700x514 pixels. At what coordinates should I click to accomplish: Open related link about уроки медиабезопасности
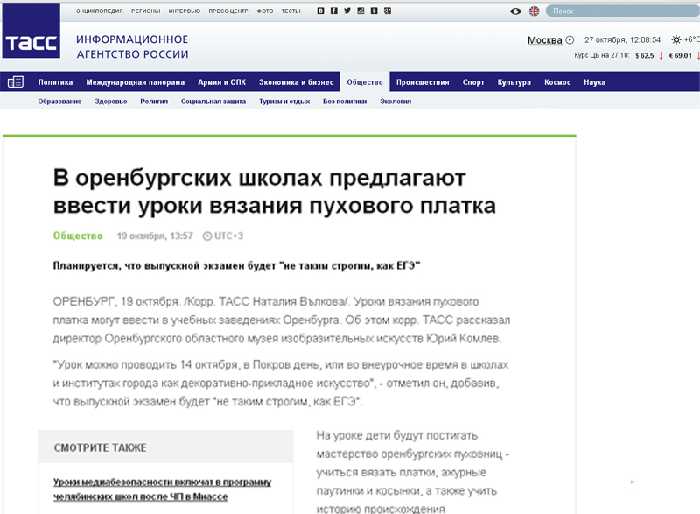click(162, 489)
